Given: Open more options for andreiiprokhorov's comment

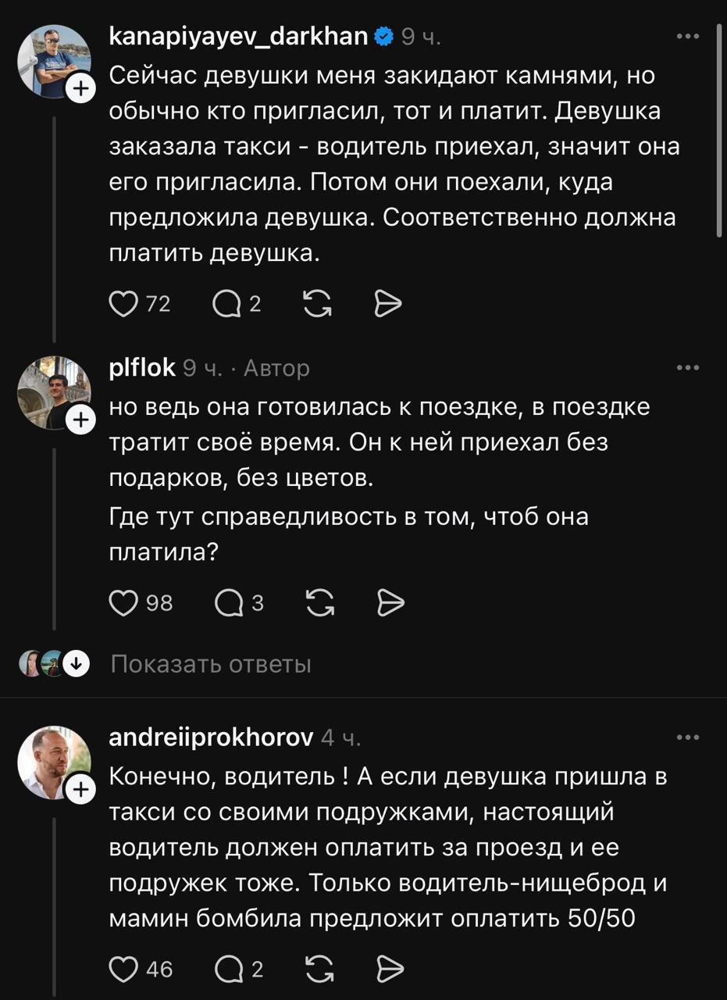Looking at the screenshot, I should click(687, 737).
